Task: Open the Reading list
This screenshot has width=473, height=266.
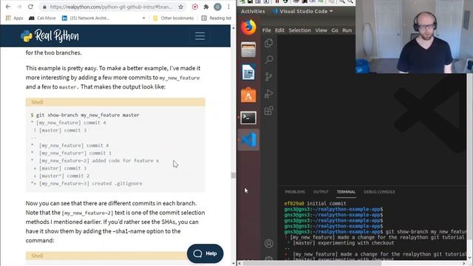Action: (217, 18)
